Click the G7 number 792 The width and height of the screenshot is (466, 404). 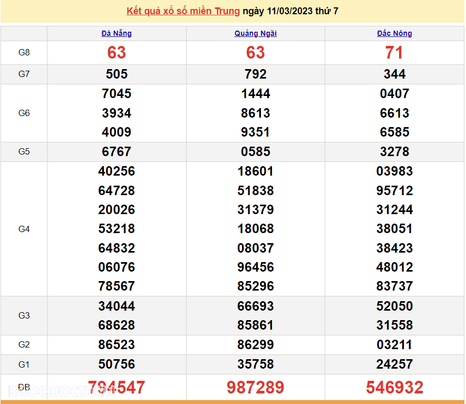coord(256,74)
